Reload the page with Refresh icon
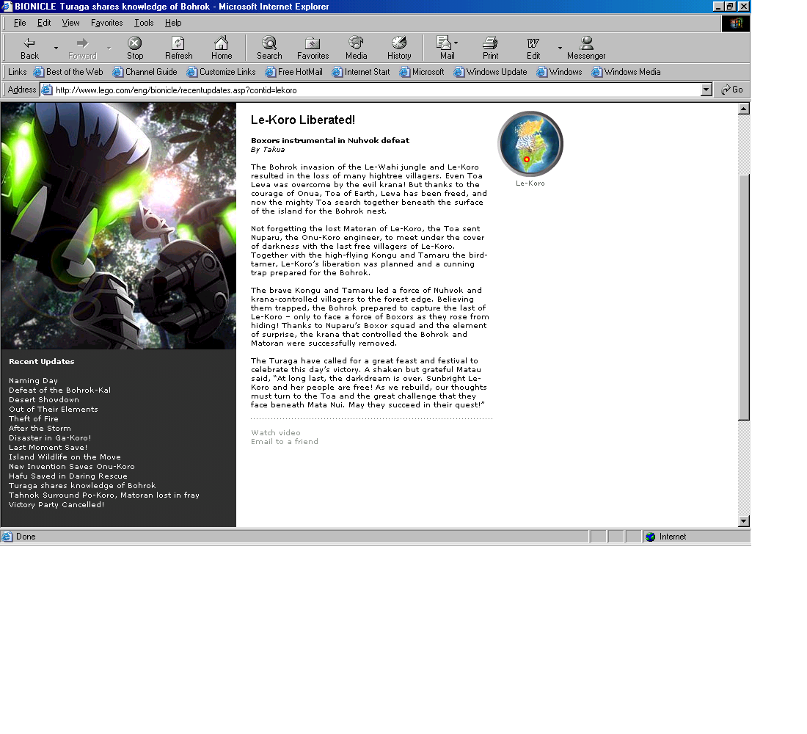807x734 pixels. 178,48
